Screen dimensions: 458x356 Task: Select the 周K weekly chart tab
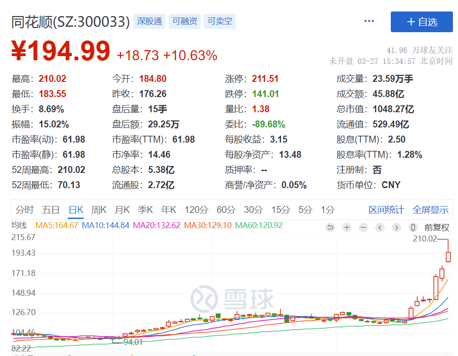[99, 210]
